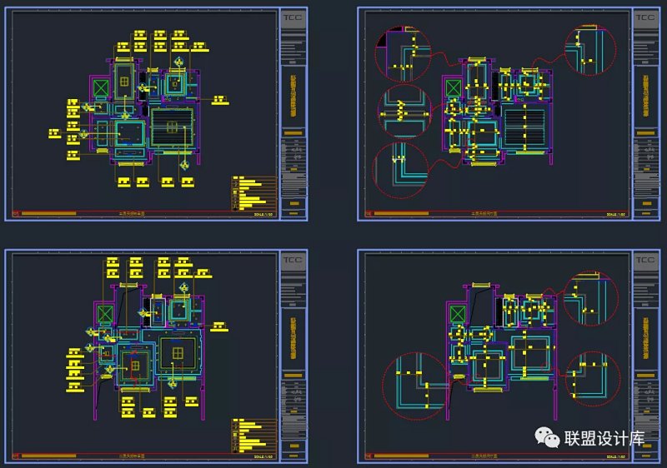Select the green crossed box in bottom-left plan
Viewport: 667px width, 468px height.
click(103, 314)
